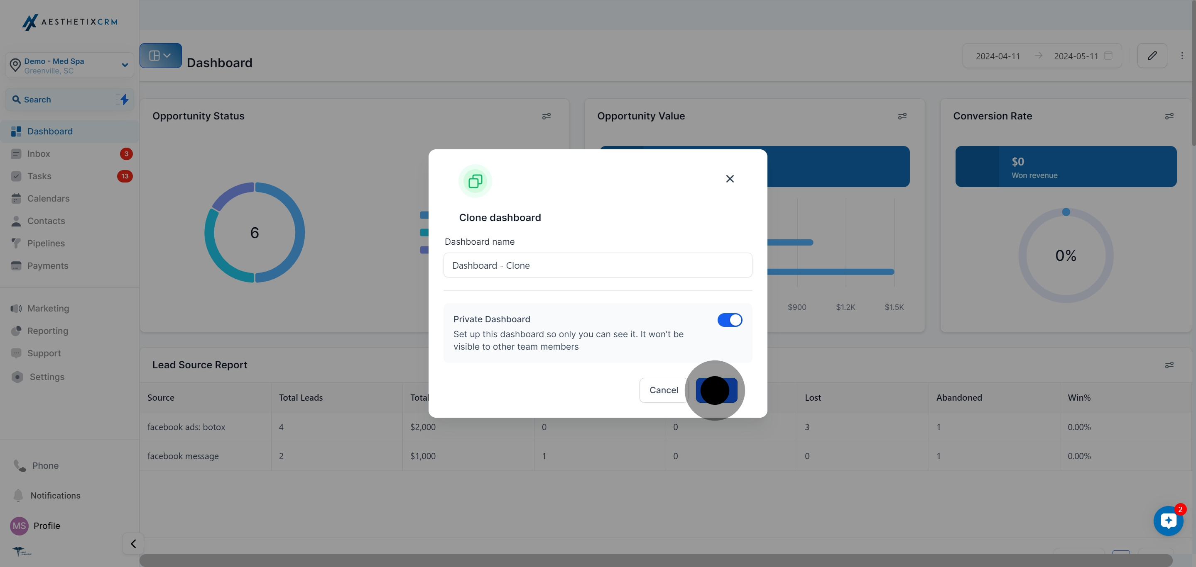Click the lightning bolt quick actions icon
The height and width of the screenshot is (567, 1196).
click(124, 99)
